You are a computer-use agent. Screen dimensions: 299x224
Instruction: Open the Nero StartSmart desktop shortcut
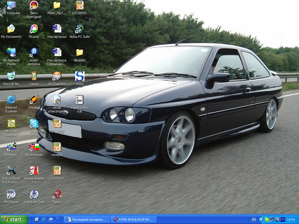coord(34,6)
